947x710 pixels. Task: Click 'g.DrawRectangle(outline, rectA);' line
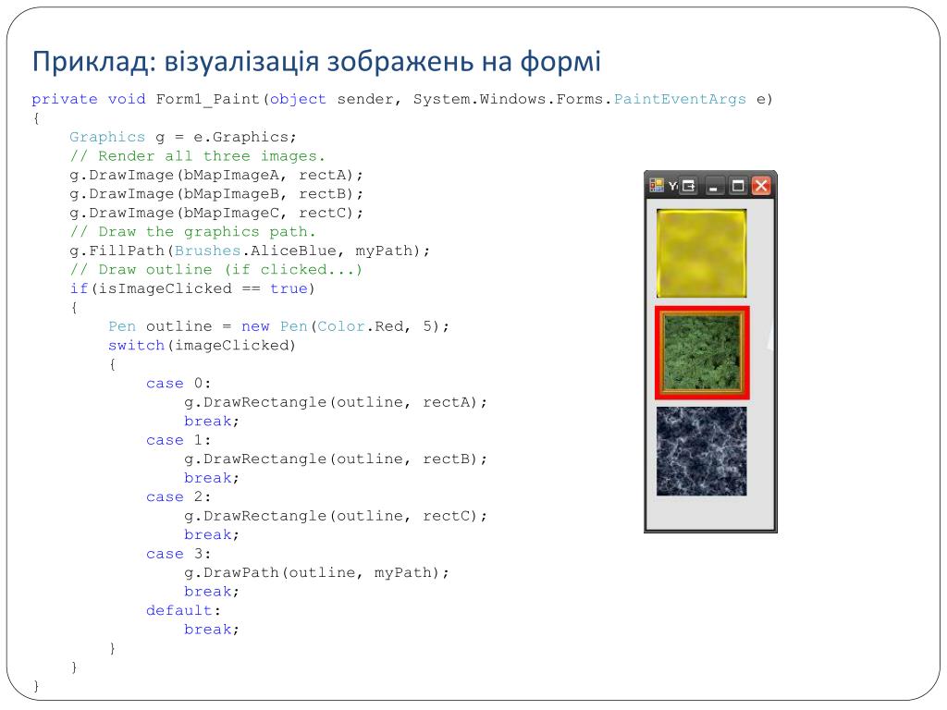pyautogui.click(x=336, y=403)
